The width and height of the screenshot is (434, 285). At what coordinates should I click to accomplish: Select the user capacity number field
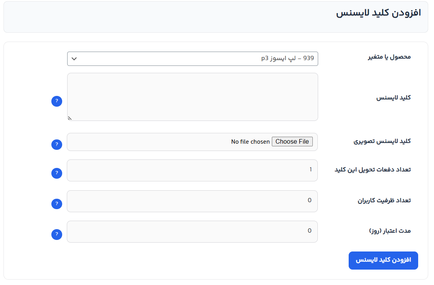[192, 201]
